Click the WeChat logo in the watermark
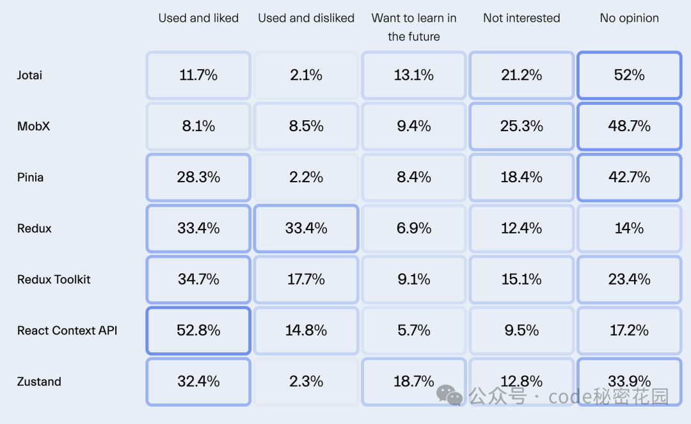Image resolution: width=691 pixels, height=424 pixels. point(450,396)
